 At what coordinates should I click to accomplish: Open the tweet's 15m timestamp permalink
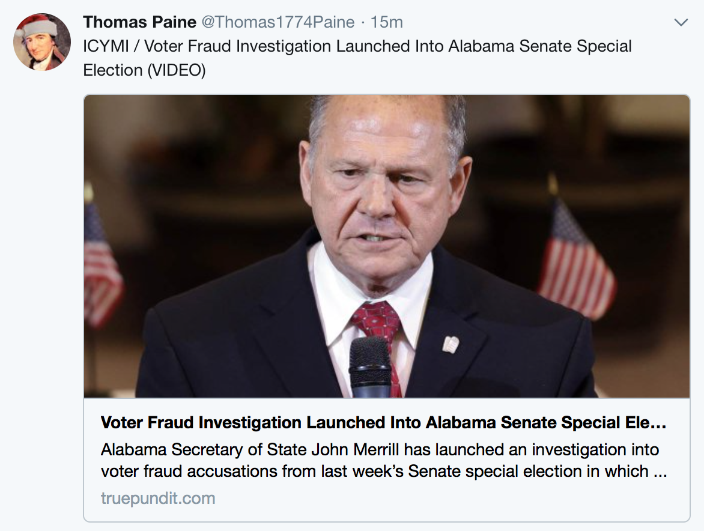pos(387,22)
